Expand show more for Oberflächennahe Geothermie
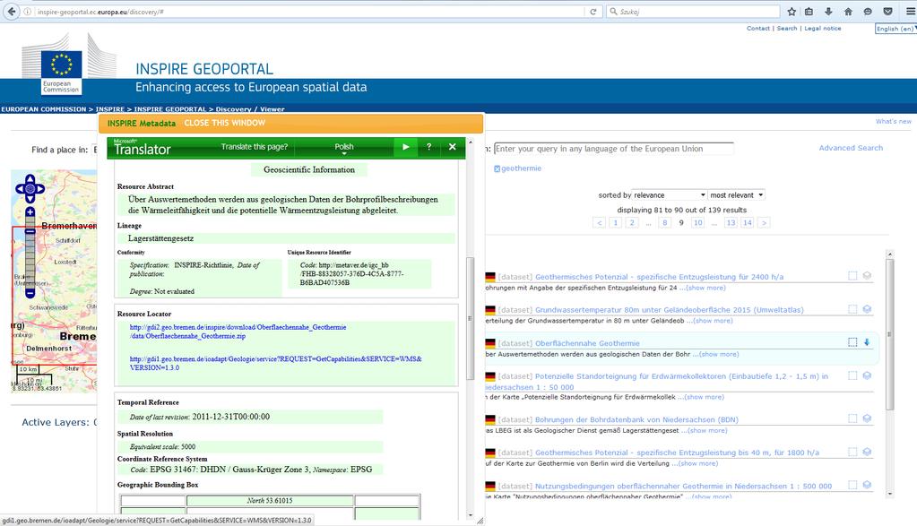Image resolution: width=917 pixels, height=526 pixels. tap(719, 354)
